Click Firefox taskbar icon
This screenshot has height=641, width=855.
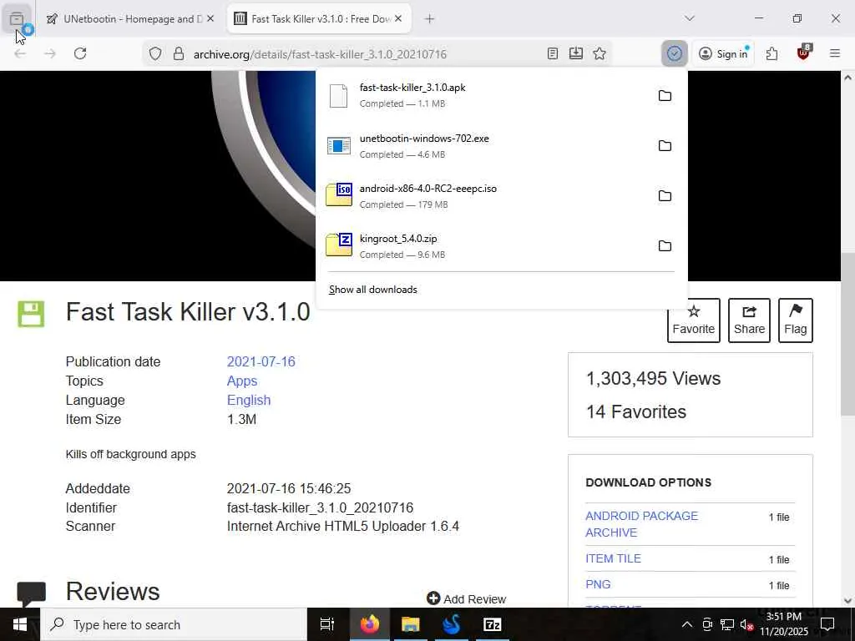[x=369, y=624]
